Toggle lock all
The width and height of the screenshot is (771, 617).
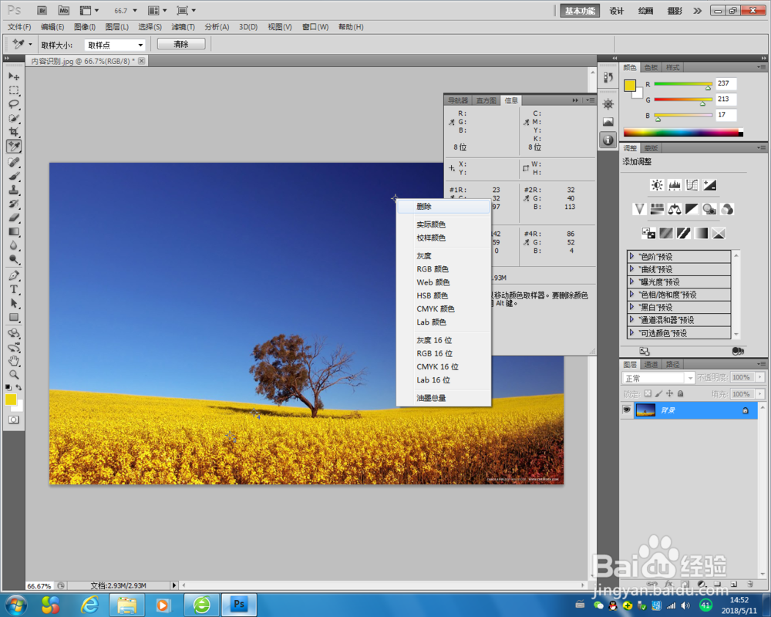click(681, 393)
